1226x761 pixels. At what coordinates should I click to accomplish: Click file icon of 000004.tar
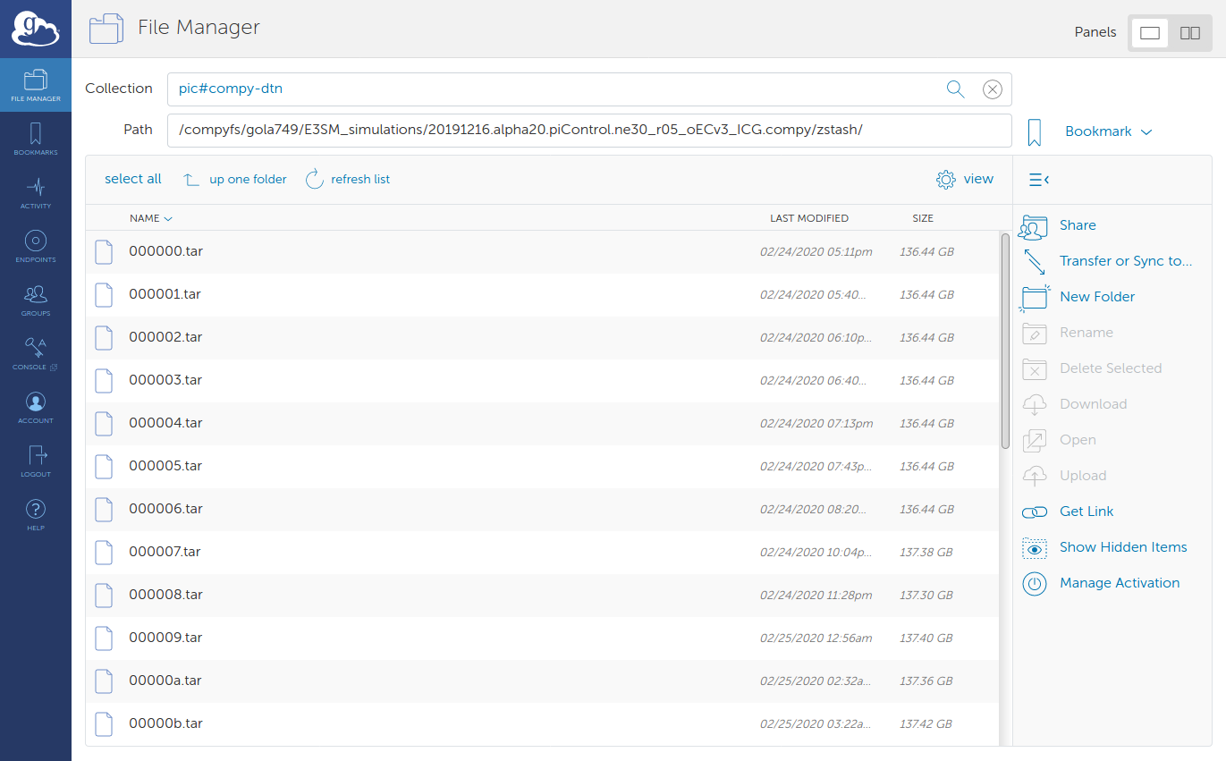coord(104,424)
